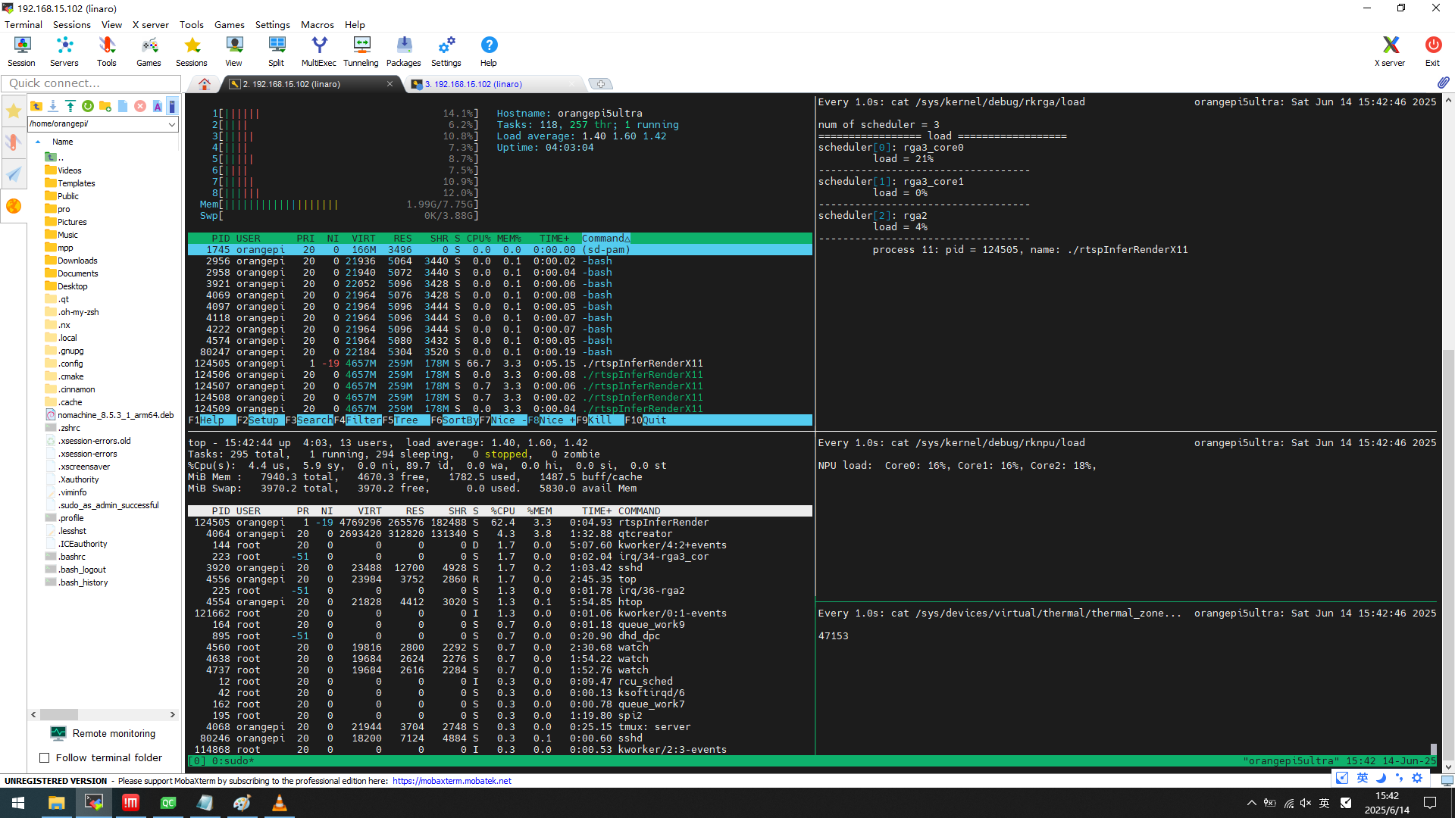Viewport: 1455px width, 818px height.
Task: Click the new folder icon in SFTP panel
Action: point(105,106)
